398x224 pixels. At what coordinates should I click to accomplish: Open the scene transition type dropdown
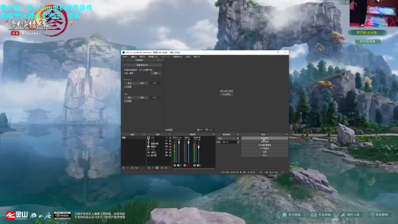point(226,138)
